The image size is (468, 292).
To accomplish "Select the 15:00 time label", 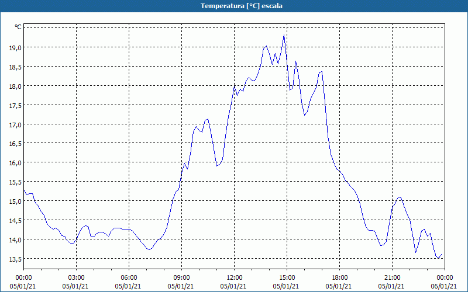I will (x=287, y=278).
